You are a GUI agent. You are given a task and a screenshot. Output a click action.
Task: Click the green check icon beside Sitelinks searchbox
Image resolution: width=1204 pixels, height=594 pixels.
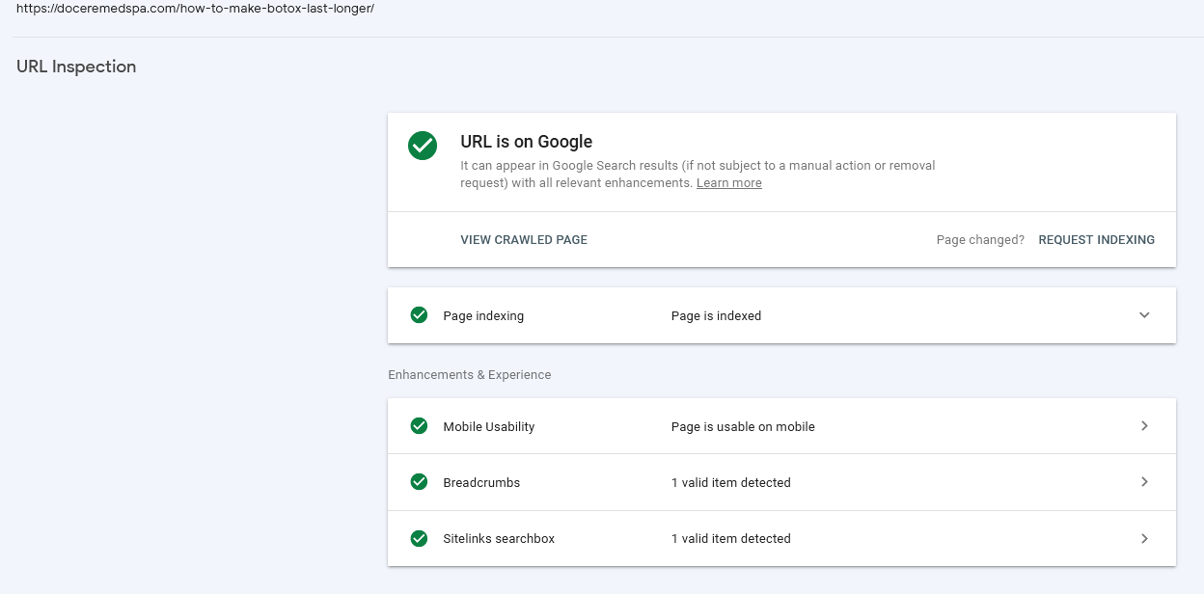pos(419,538)
